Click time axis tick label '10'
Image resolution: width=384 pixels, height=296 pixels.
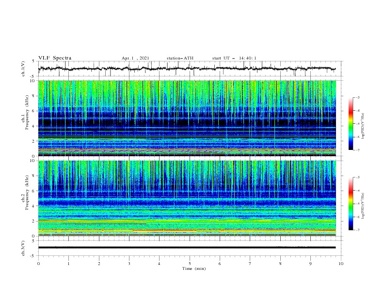341,264
